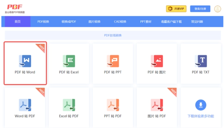
Task: Open the PDF 转 图片 converter icon
Action: coord(157,61)
